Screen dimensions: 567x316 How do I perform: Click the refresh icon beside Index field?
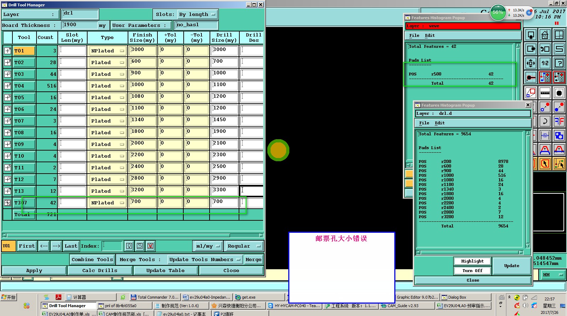click(x=140, y=246)
